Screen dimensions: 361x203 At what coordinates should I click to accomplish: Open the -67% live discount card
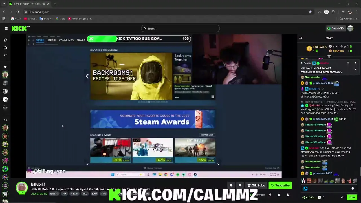tap(153, 150)
